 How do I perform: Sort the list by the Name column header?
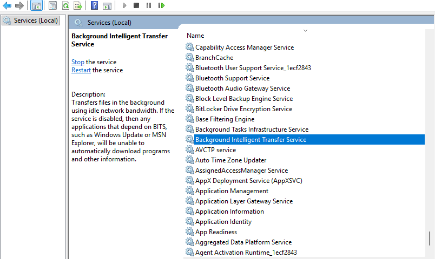click(195, 35)
